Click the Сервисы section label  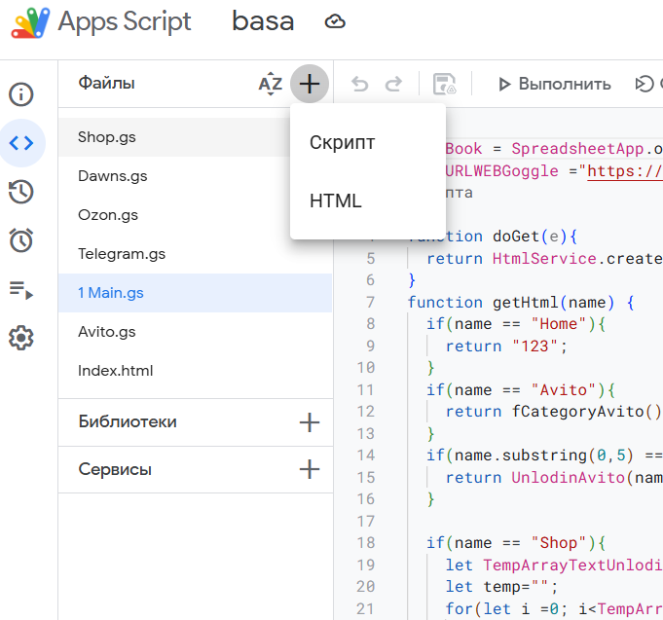coord(115,469)
